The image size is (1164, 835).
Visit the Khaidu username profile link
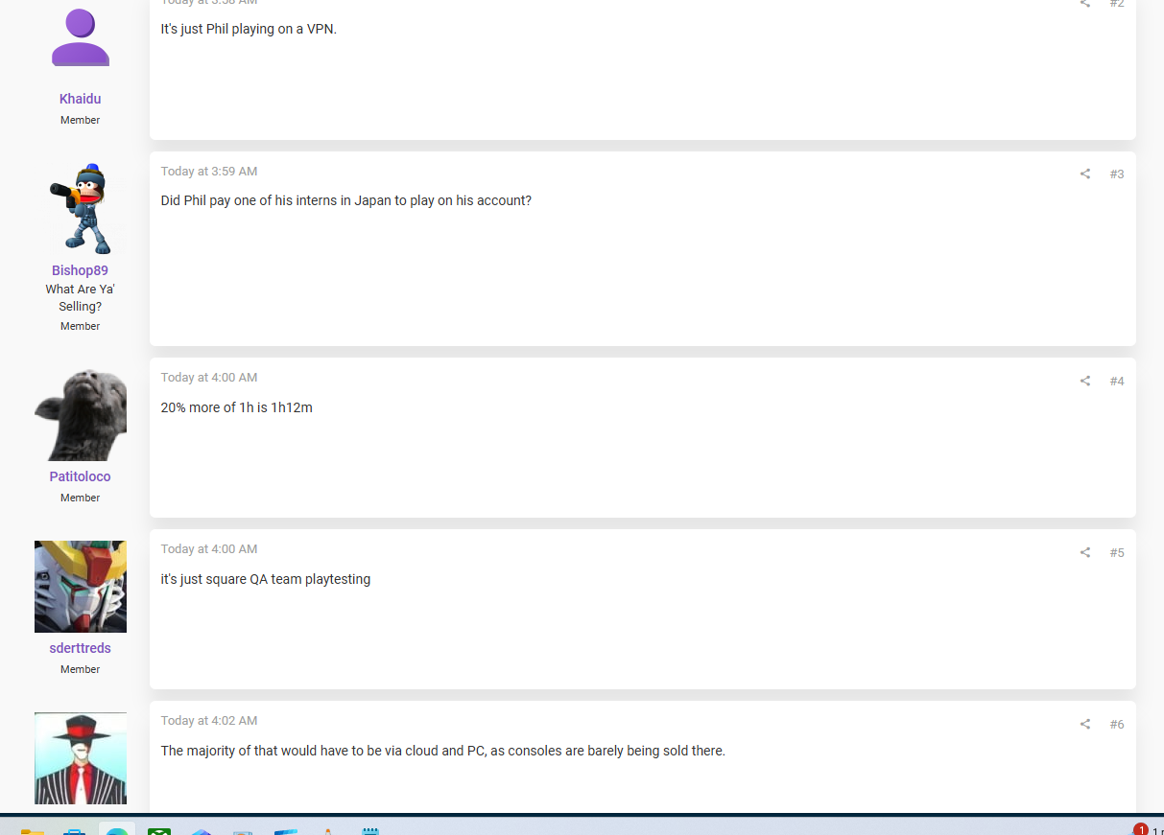pyautogui.click(x=80, y=99)
